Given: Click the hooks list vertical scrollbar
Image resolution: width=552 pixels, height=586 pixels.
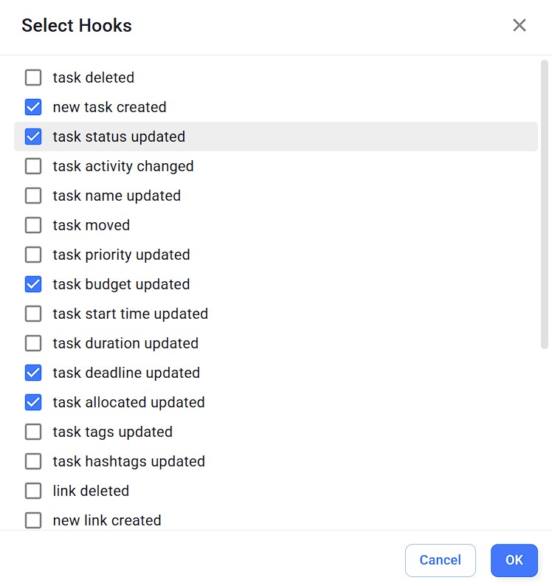Looking at the screenshot, I should [545, 203].
